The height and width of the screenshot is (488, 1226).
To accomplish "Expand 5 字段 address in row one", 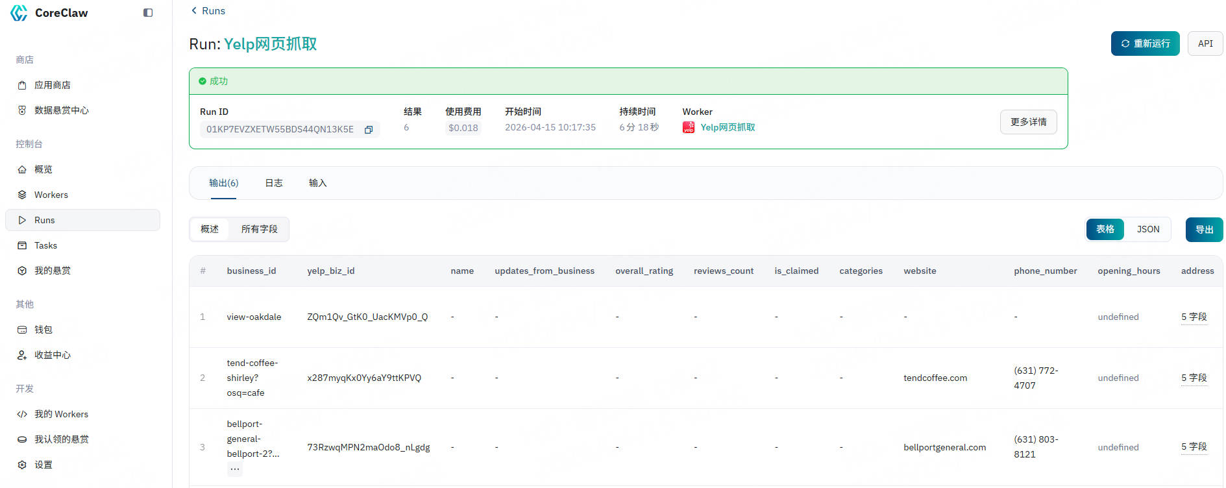I will point(1194,317).
